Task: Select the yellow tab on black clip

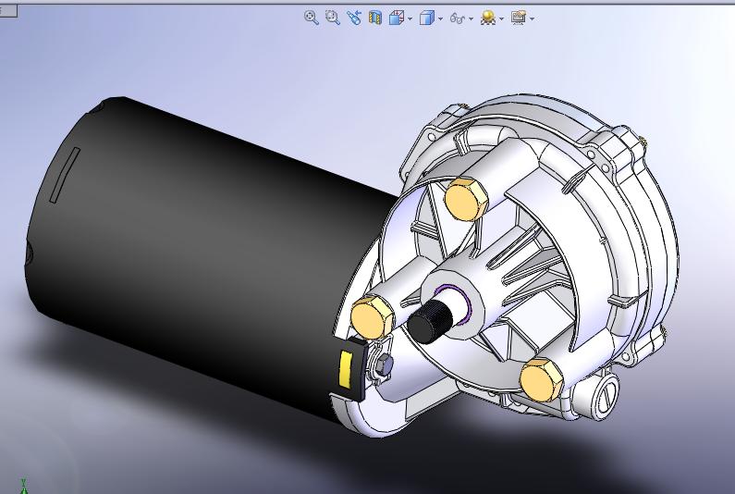Action: [x=346, y=371]
